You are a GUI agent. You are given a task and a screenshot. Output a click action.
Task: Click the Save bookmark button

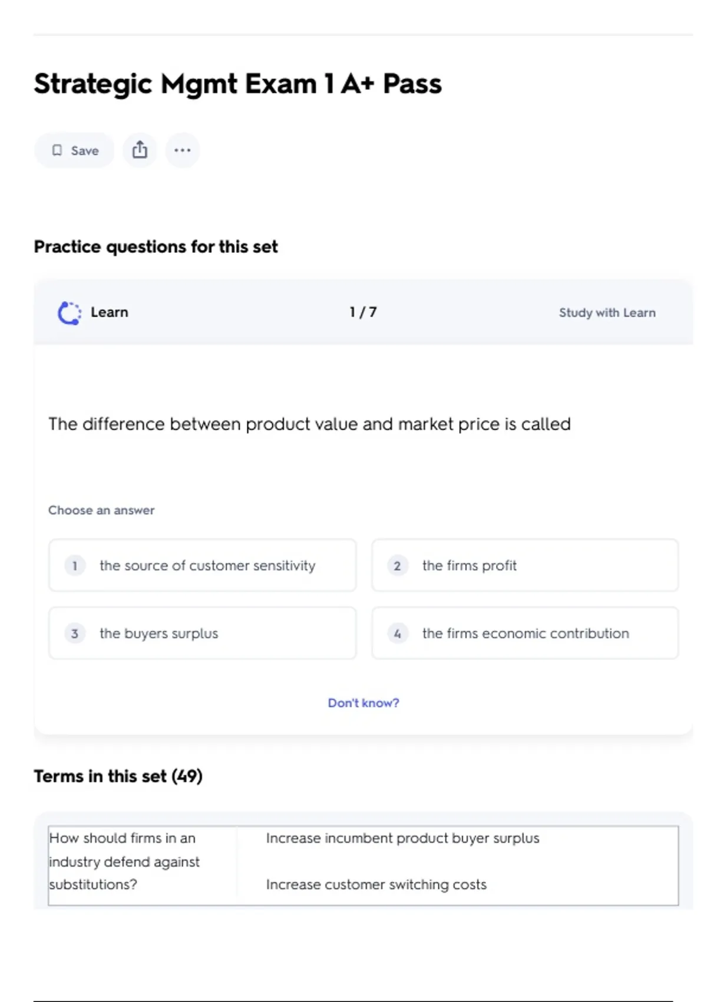pyautogui.click(x=74, y=150)
